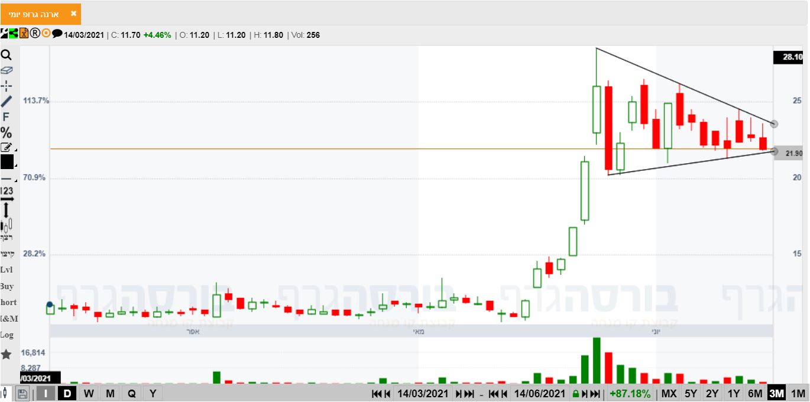The height and width of the screenshot is (402, 810).
Task: Select the eraser tool
Action: (7, 70)
